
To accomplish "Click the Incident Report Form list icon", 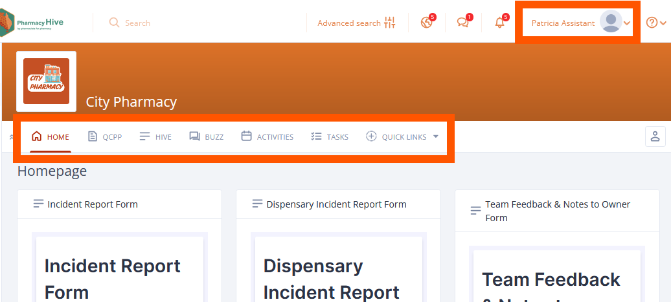I will 38,204.
